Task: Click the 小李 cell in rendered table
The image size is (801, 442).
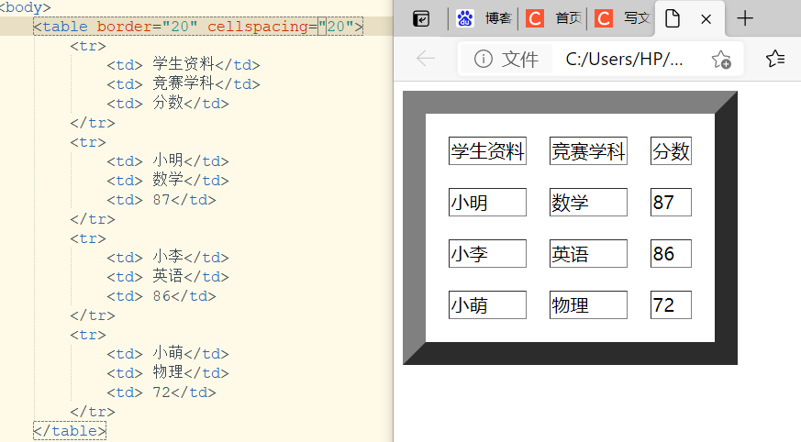Action: (487, 254)
